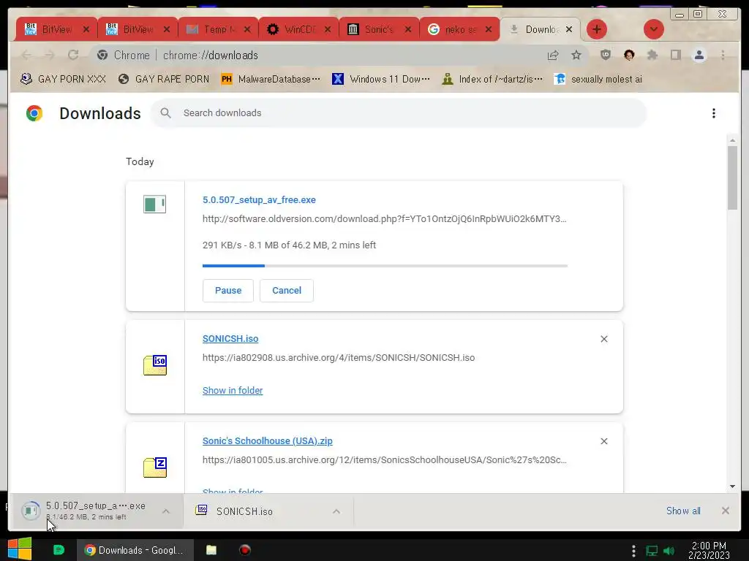Bookmark this page with the star icon
749x561 pixels.
point(576,56)
